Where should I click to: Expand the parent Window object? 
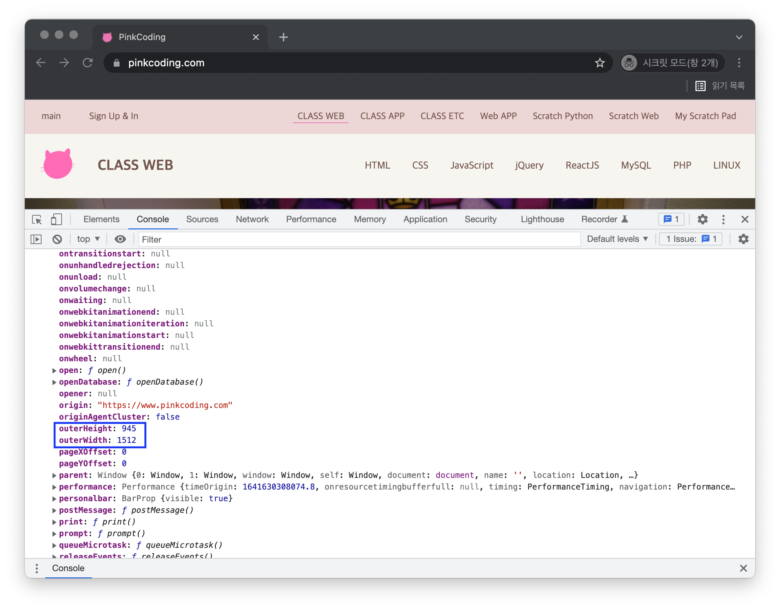[54, 476]
